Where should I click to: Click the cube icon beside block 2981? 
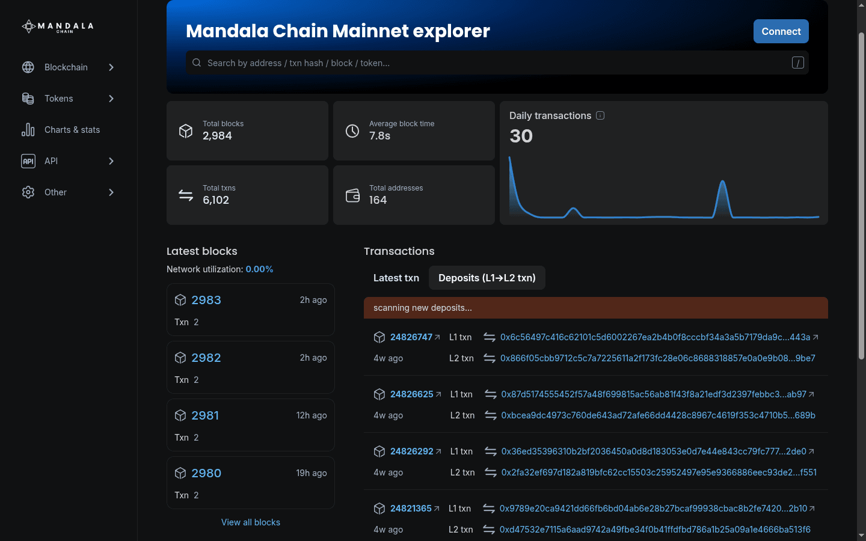click(x=180, y=415)
